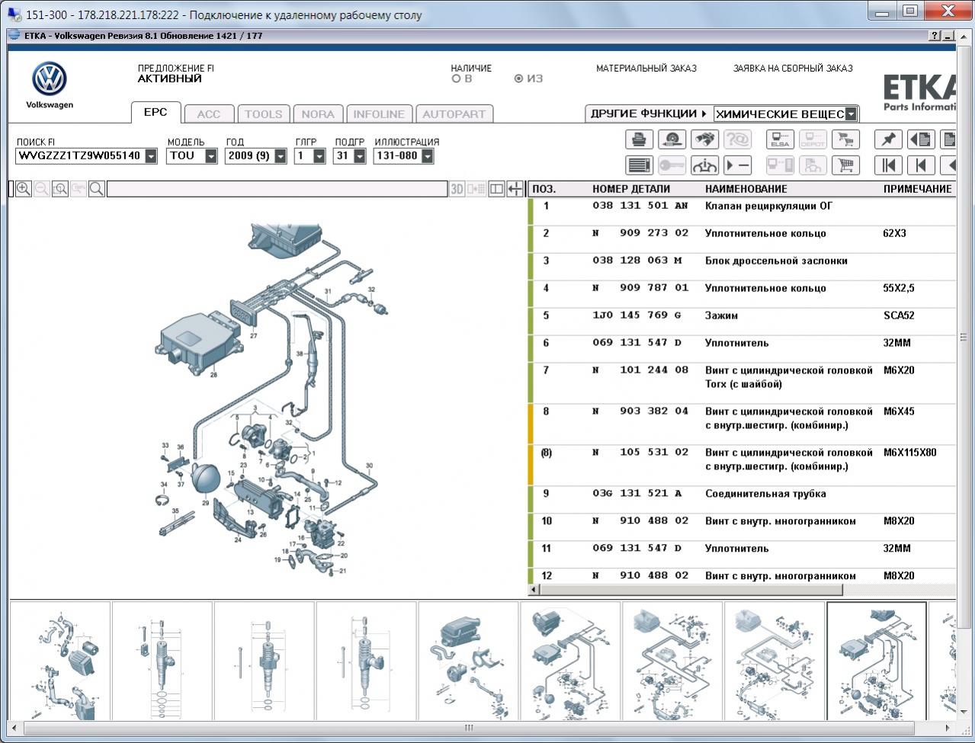Open the striped list view icon

(639, 165)
